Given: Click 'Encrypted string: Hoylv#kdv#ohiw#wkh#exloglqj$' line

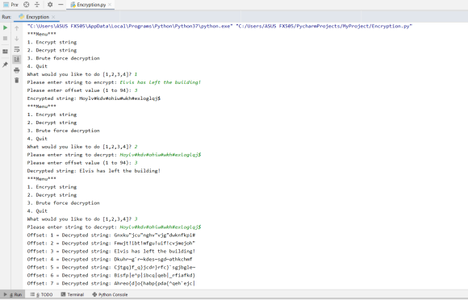Looking at the screenshot, I should pos(94,98).
